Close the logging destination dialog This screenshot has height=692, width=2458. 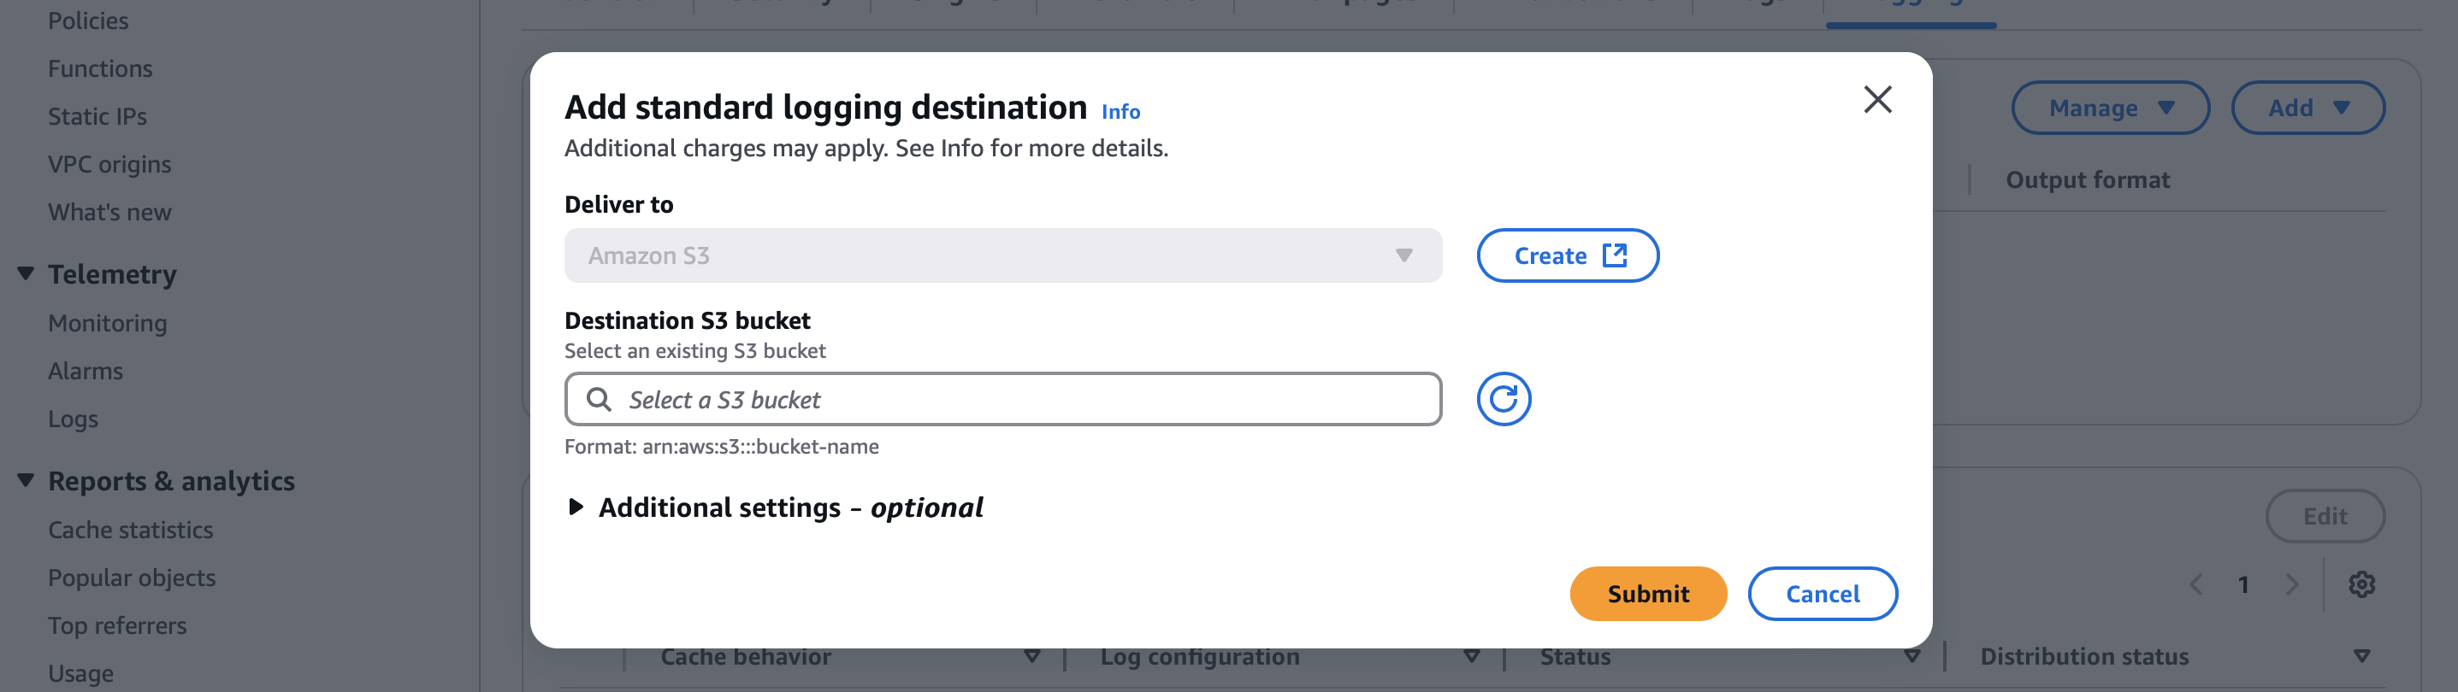[x=1877, y=99]
